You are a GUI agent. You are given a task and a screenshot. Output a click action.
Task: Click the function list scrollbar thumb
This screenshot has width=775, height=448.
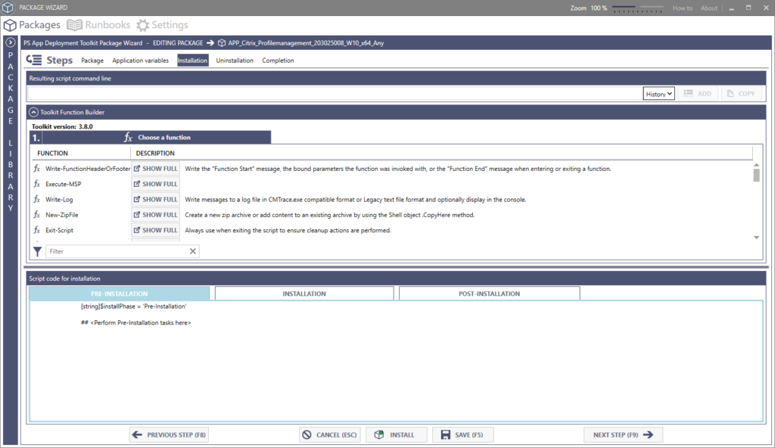(756, 175)
